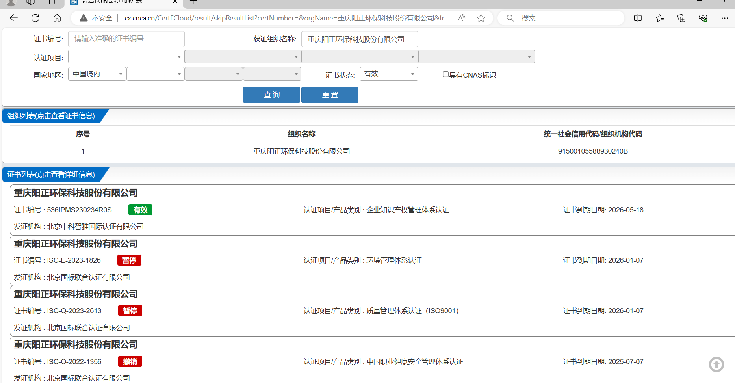Image resolution: width=735 pixels, height=383 pixels.
Task: Open the workspaces icon in title bar
Action: 31,2
